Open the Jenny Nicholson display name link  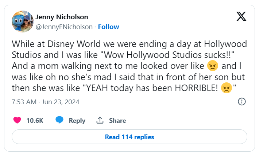(62, 17)
